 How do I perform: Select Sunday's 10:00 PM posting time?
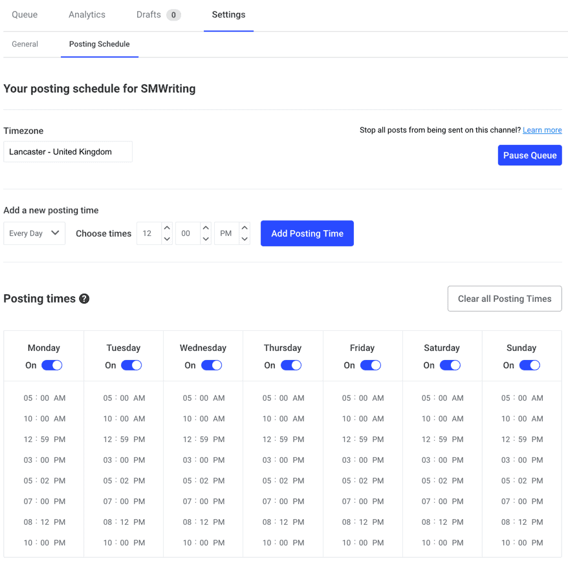[x=522, y=543]
